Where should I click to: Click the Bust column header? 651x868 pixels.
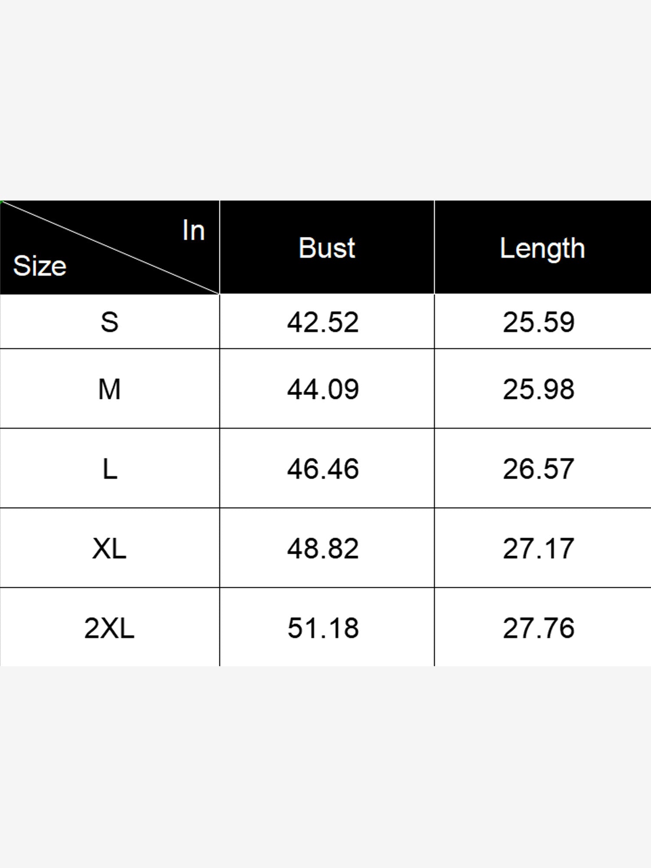pyautogui.click(x=327, y=248)
